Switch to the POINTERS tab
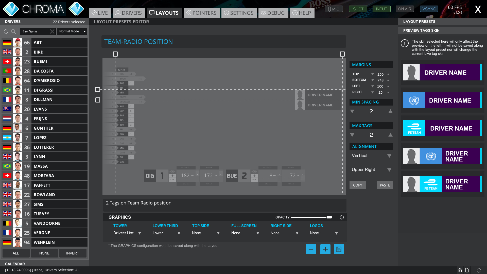Screen dimensions: 487x274 click(201, 13)
